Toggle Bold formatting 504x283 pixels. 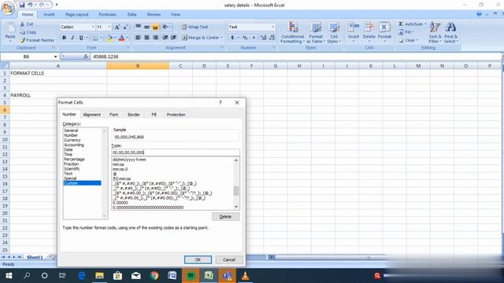click(x=64, y=38)
